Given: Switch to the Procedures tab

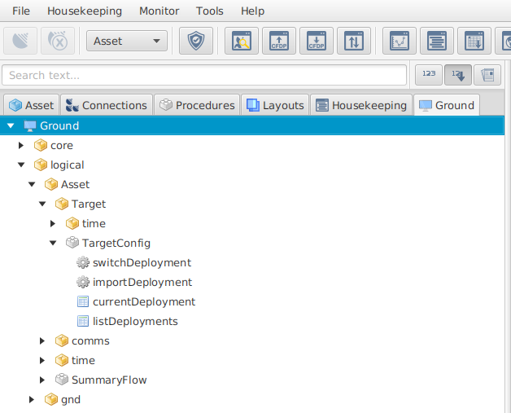Looking at the screenshot, I should tap(198, 105).
